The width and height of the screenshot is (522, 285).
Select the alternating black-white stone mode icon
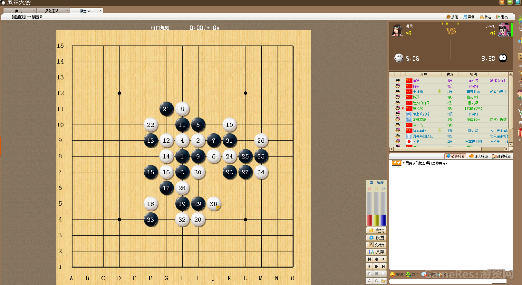click(370, 273)
